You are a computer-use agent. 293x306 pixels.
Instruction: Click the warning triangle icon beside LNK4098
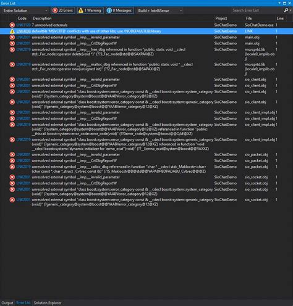pos(12,31)
